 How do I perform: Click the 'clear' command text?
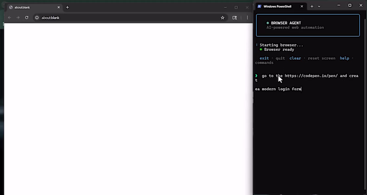(x=295, y=58)
